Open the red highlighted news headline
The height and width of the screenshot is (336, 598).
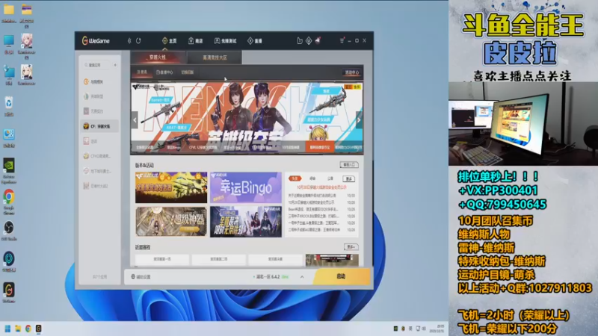321,187
